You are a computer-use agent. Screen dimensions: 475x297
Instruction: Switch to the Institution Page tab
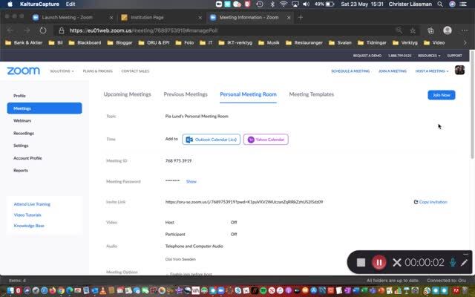[147, 18]
